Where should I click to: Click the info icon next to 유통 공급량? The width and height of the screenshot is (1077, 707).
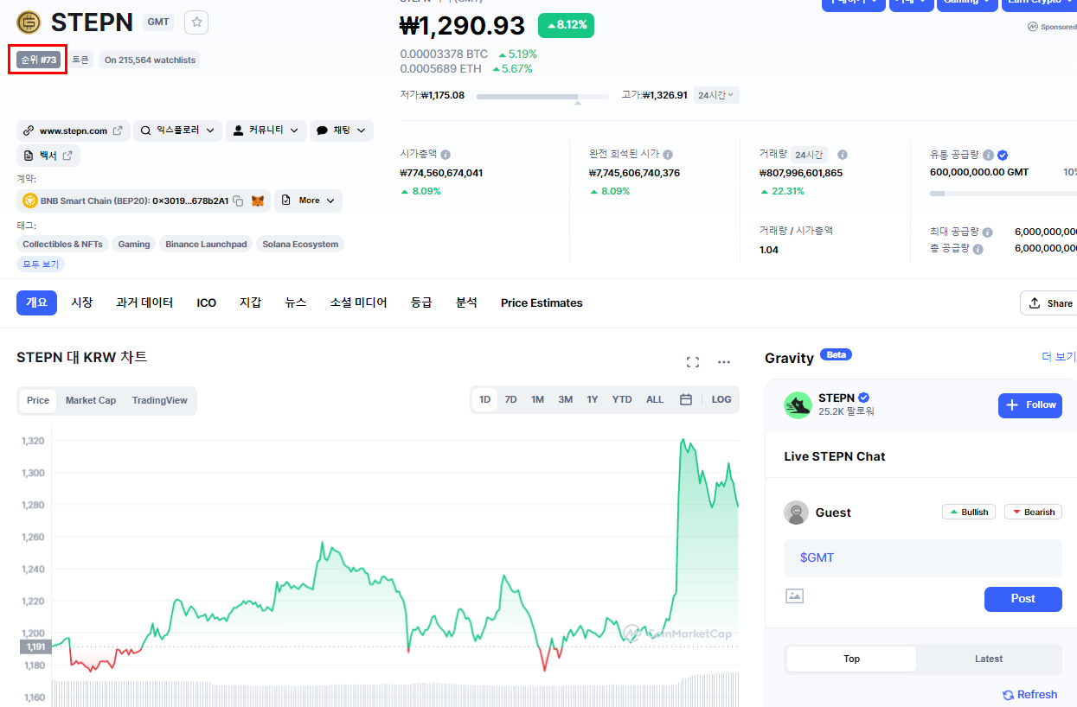tap(988, 155)
